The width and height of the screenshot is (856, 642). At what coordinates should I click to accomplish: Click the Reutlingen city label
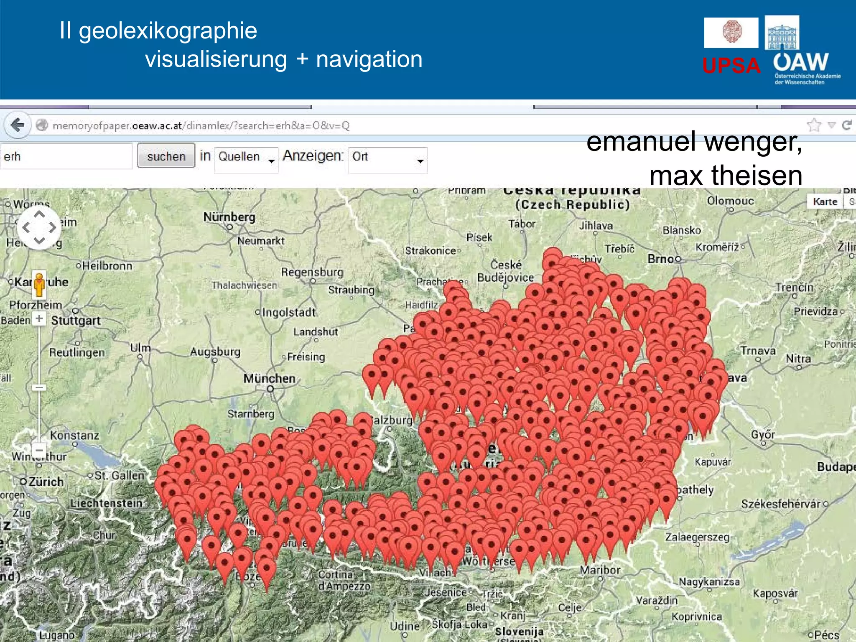pyautogui.click(x=77, y=352)
